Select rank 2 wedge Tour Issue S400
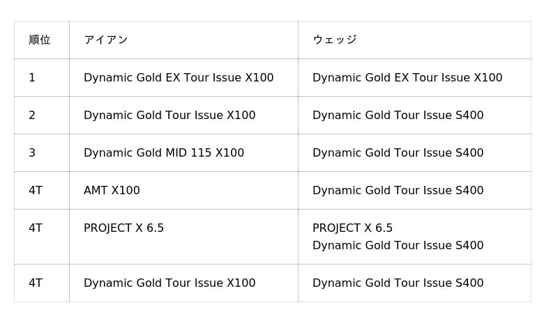 (398, 115)
